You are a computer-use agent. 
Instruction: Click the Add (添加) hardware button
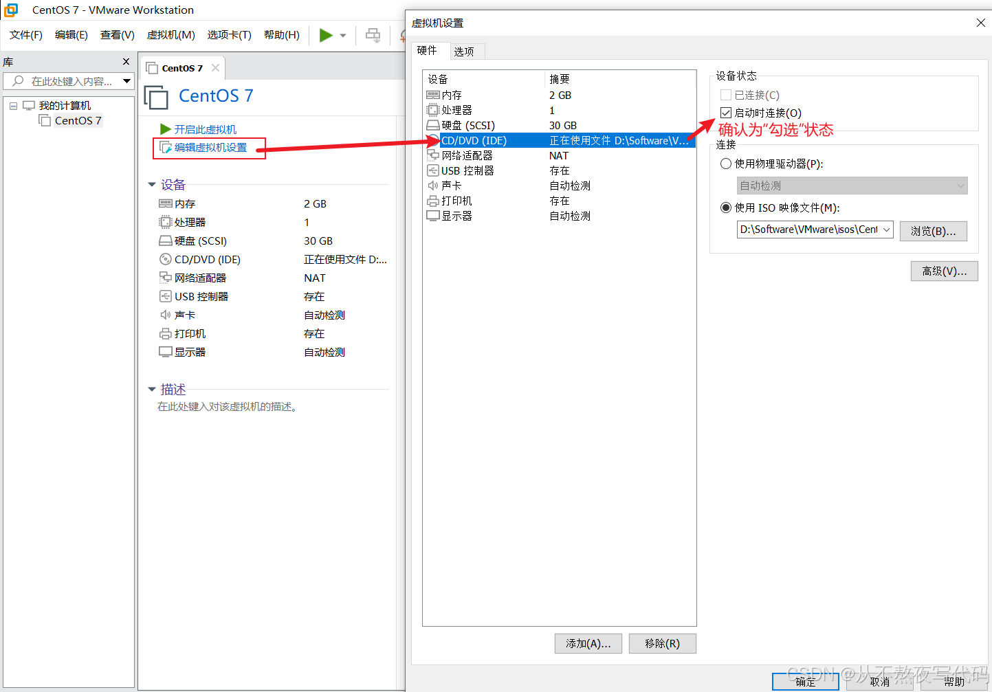click(588, 644)
